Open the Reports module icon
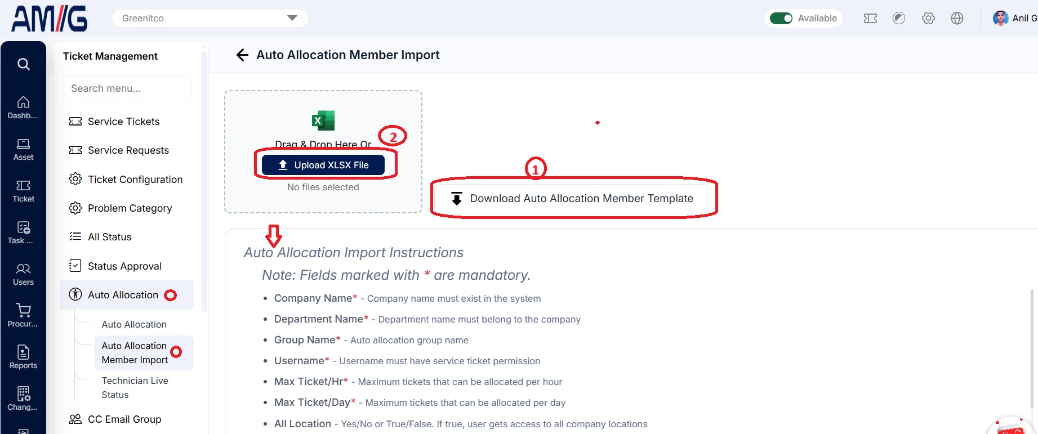 coord(23,358)
